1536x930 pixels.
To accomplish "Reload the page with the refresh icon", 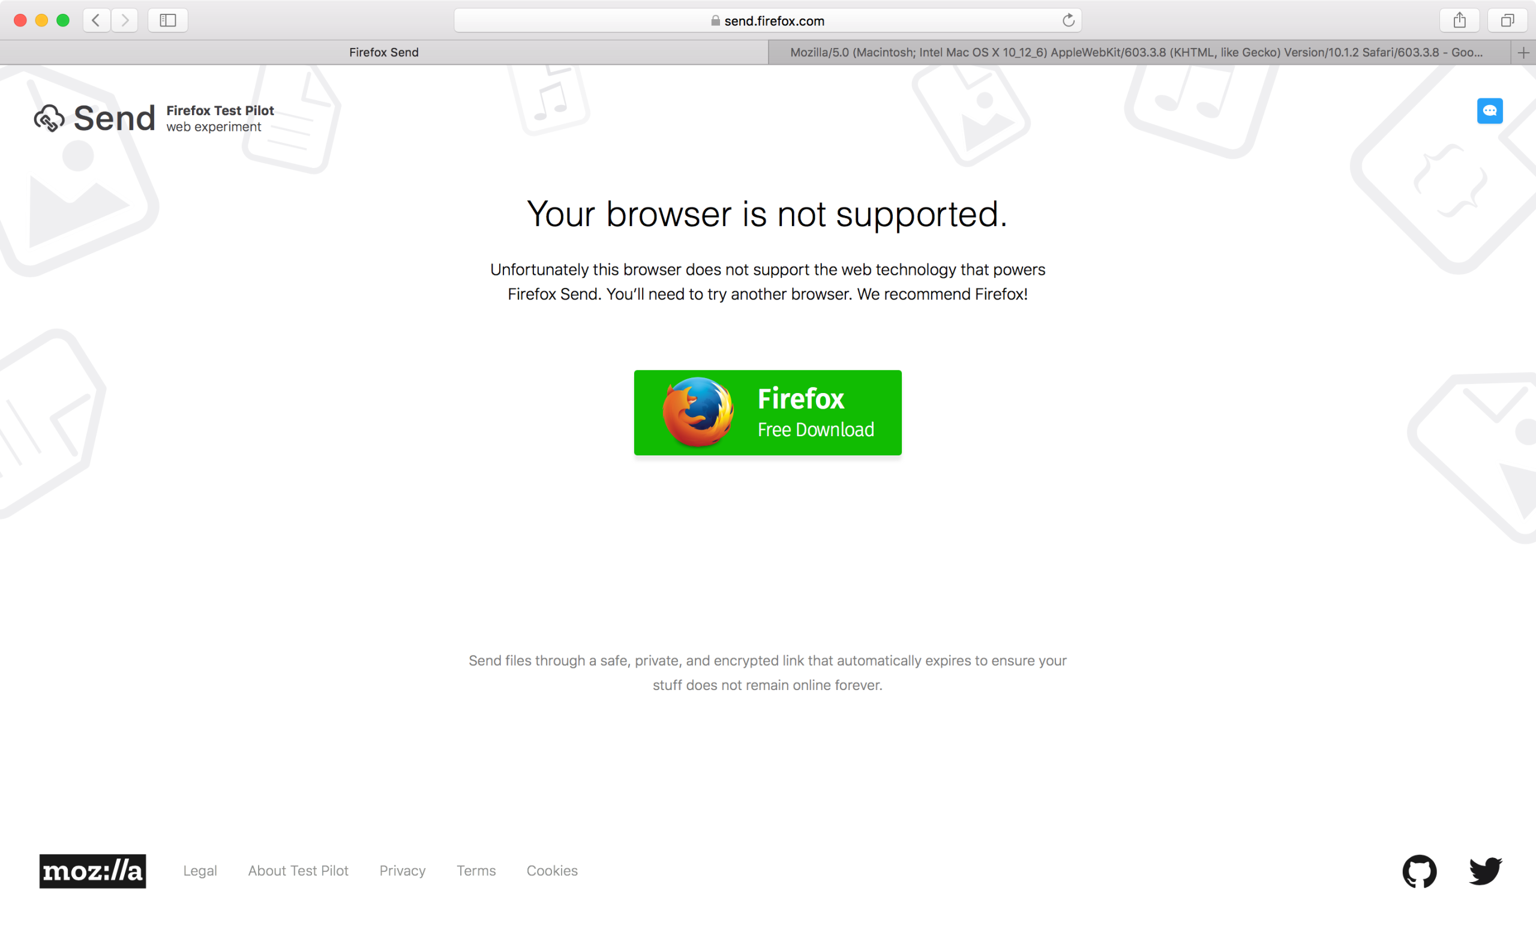I will point(1069,20).
